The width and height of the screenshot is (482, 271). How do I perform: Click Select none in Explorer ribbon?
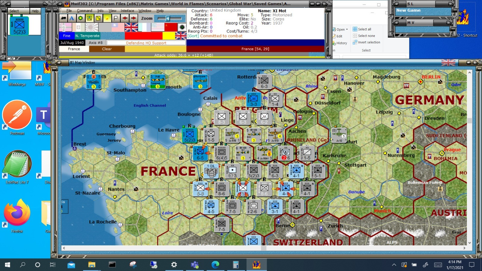364,36
